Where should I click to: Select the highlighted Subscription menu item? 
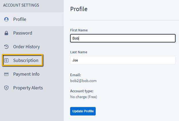[26, 60]
